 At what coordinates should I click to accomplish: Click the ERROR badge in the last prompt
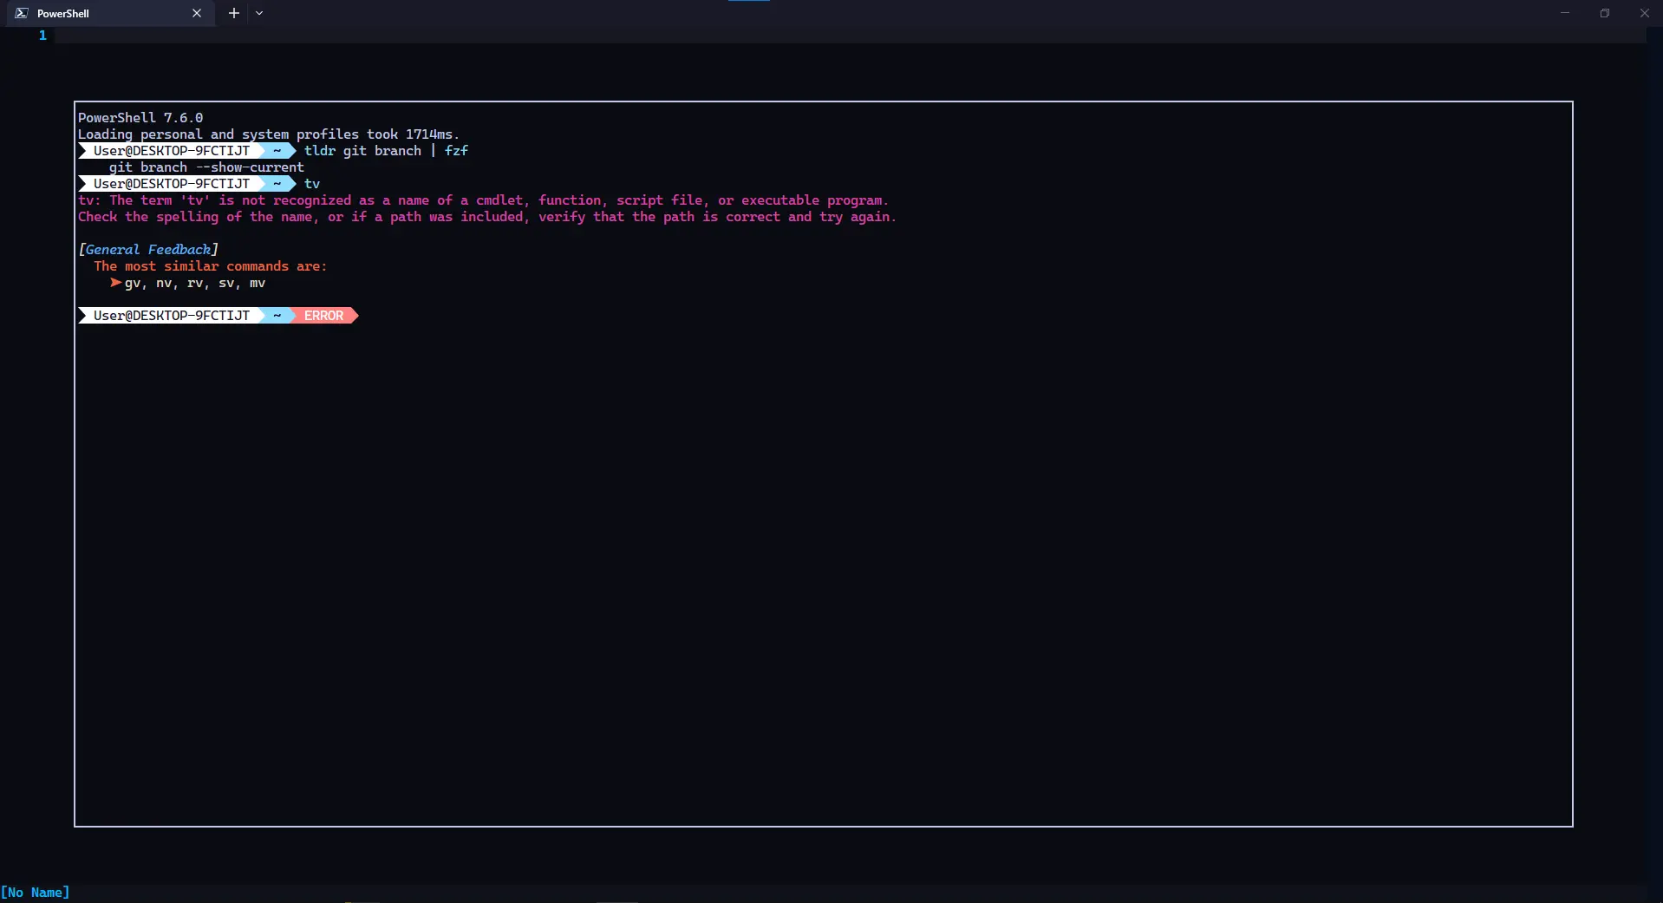322,315
